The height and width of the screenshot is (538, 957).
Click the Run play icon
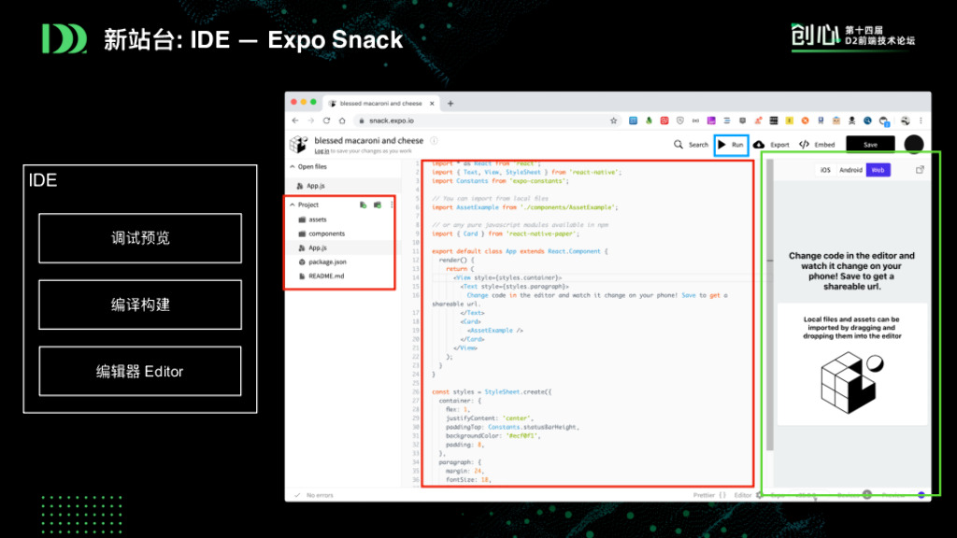[x=721, y=145]
